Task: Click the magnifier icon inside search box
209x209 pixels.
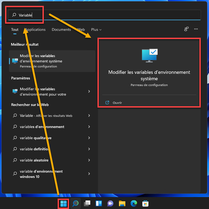Action: [14, 15]
